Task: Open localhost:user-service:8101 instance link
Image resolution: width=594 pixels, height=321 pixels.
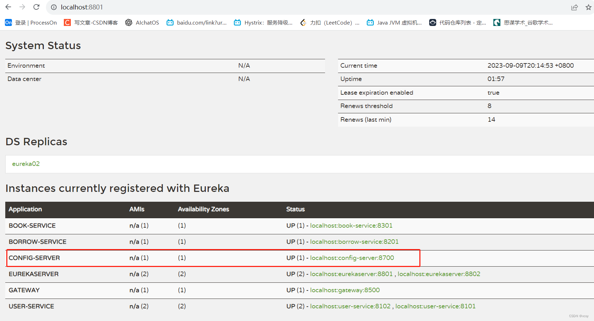Action: [x=436, y=306]
